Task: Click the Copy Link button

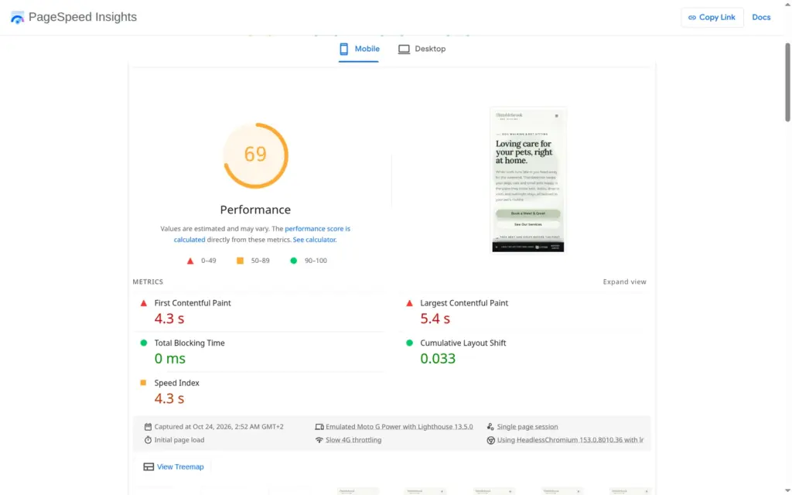Action: coord(712,17)
